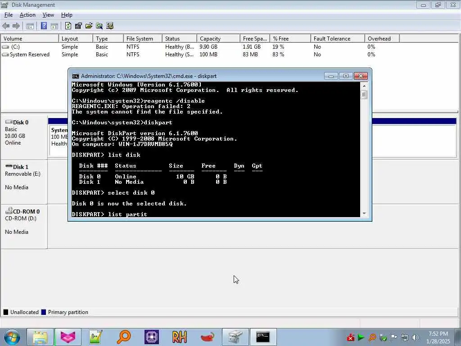Click the Action Center flag tray icon
Screen dimensions: 461x346
393,337
